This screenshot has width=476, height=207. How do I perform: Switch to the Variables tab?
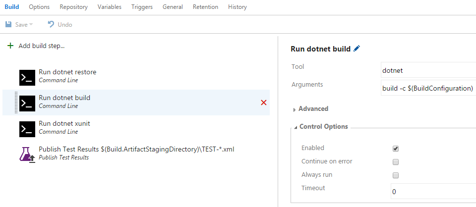coord(109,6)
